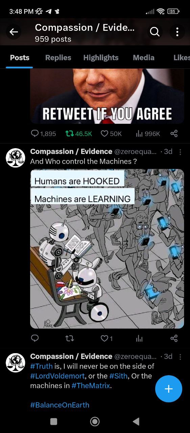Open the #LordVoldemort hashtag link
This screenshot has width=190, height=433.
(57, 376)
